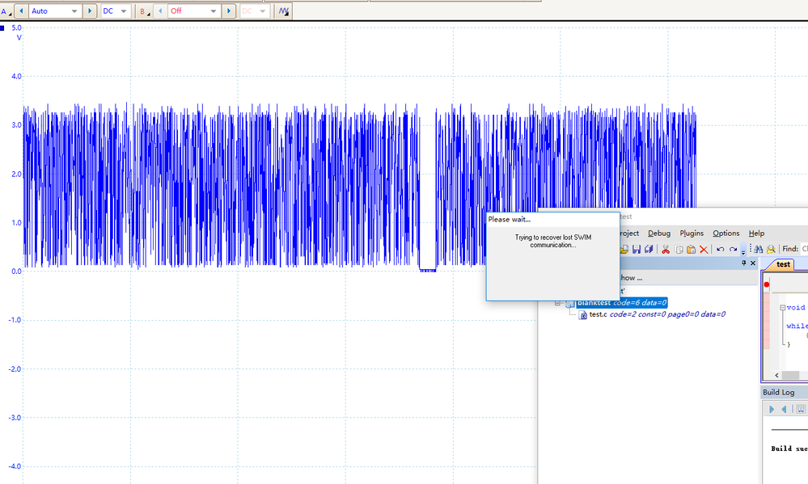This screenshot has height=484, width=808.
Task: Open channel A options button
Action: (6, 11)
